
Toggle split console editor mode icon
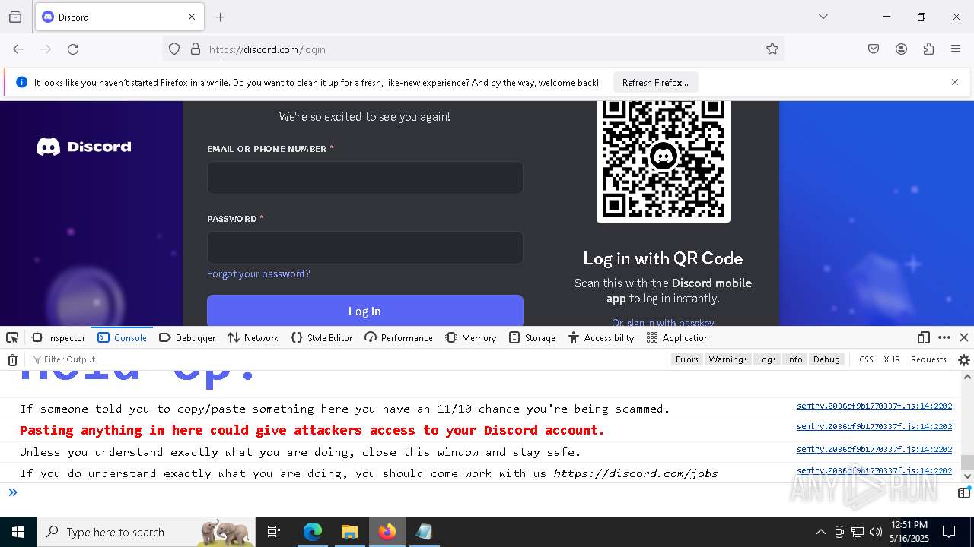point(964,492)
